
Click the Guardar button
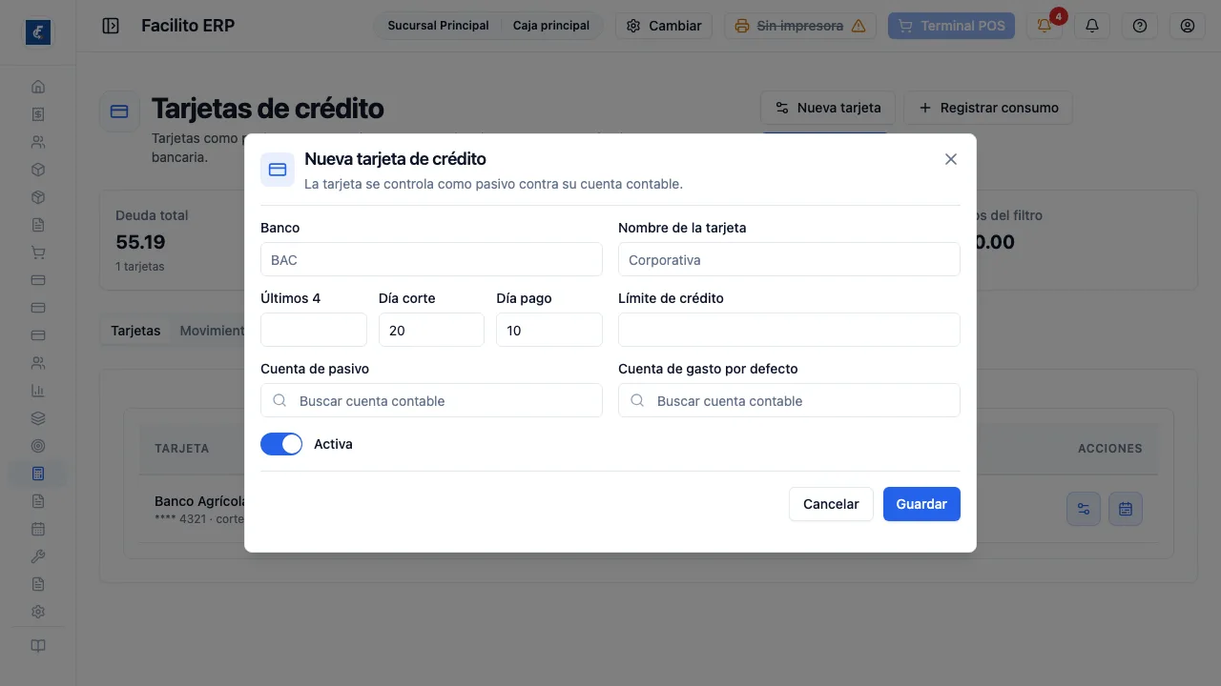pyautogui.click(x=921, y=504)
